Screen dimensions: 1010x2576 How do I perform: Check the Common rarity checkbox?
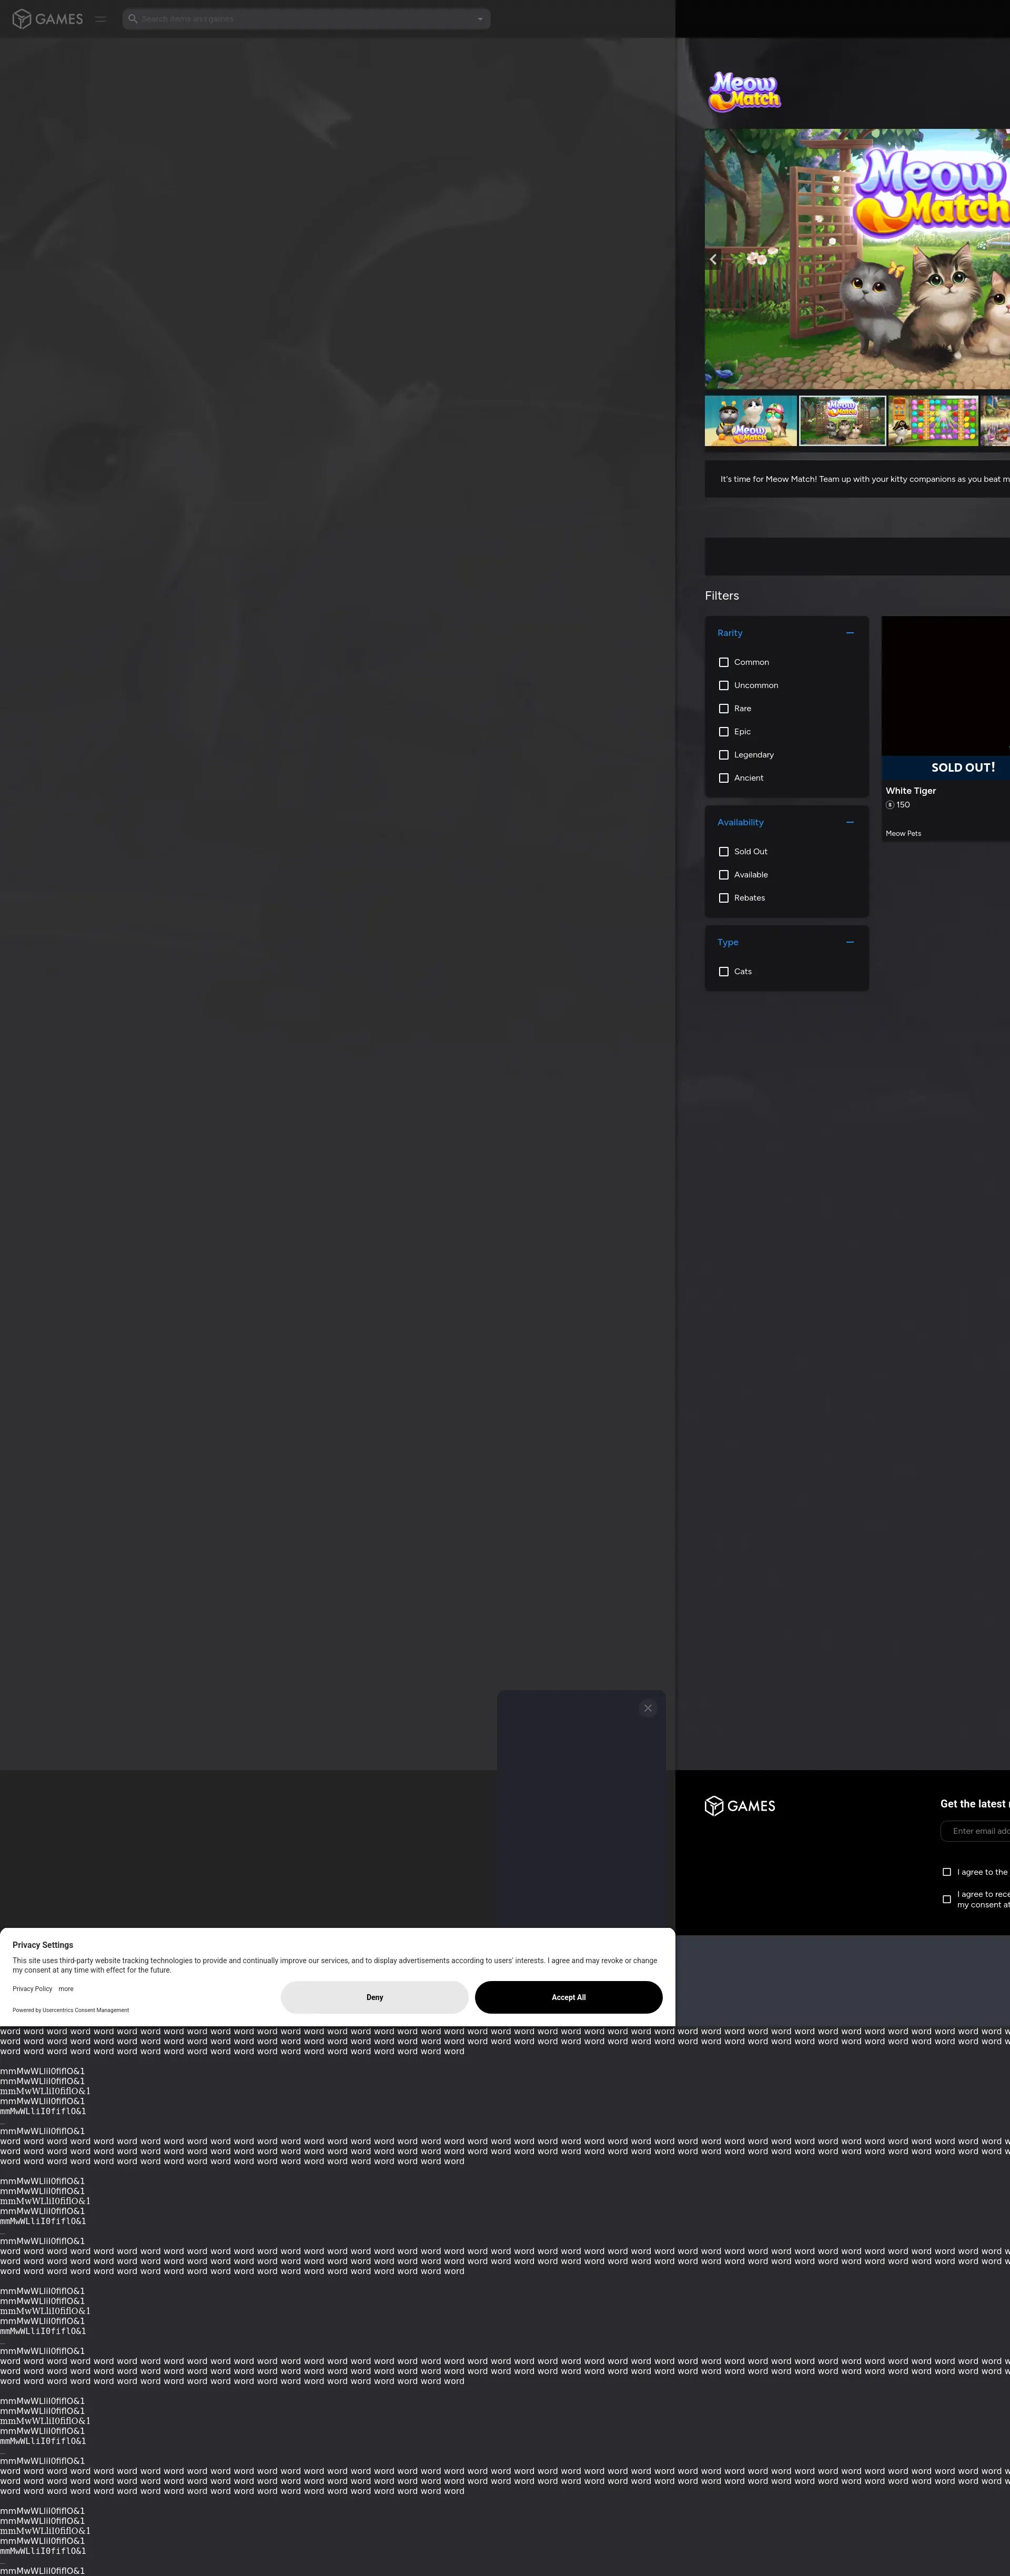click(724, 662)
